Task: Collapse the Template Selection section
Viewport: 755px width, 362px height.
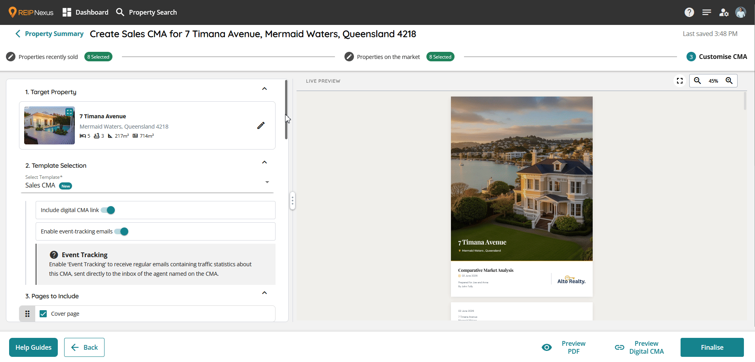Action: pos(264,162)
